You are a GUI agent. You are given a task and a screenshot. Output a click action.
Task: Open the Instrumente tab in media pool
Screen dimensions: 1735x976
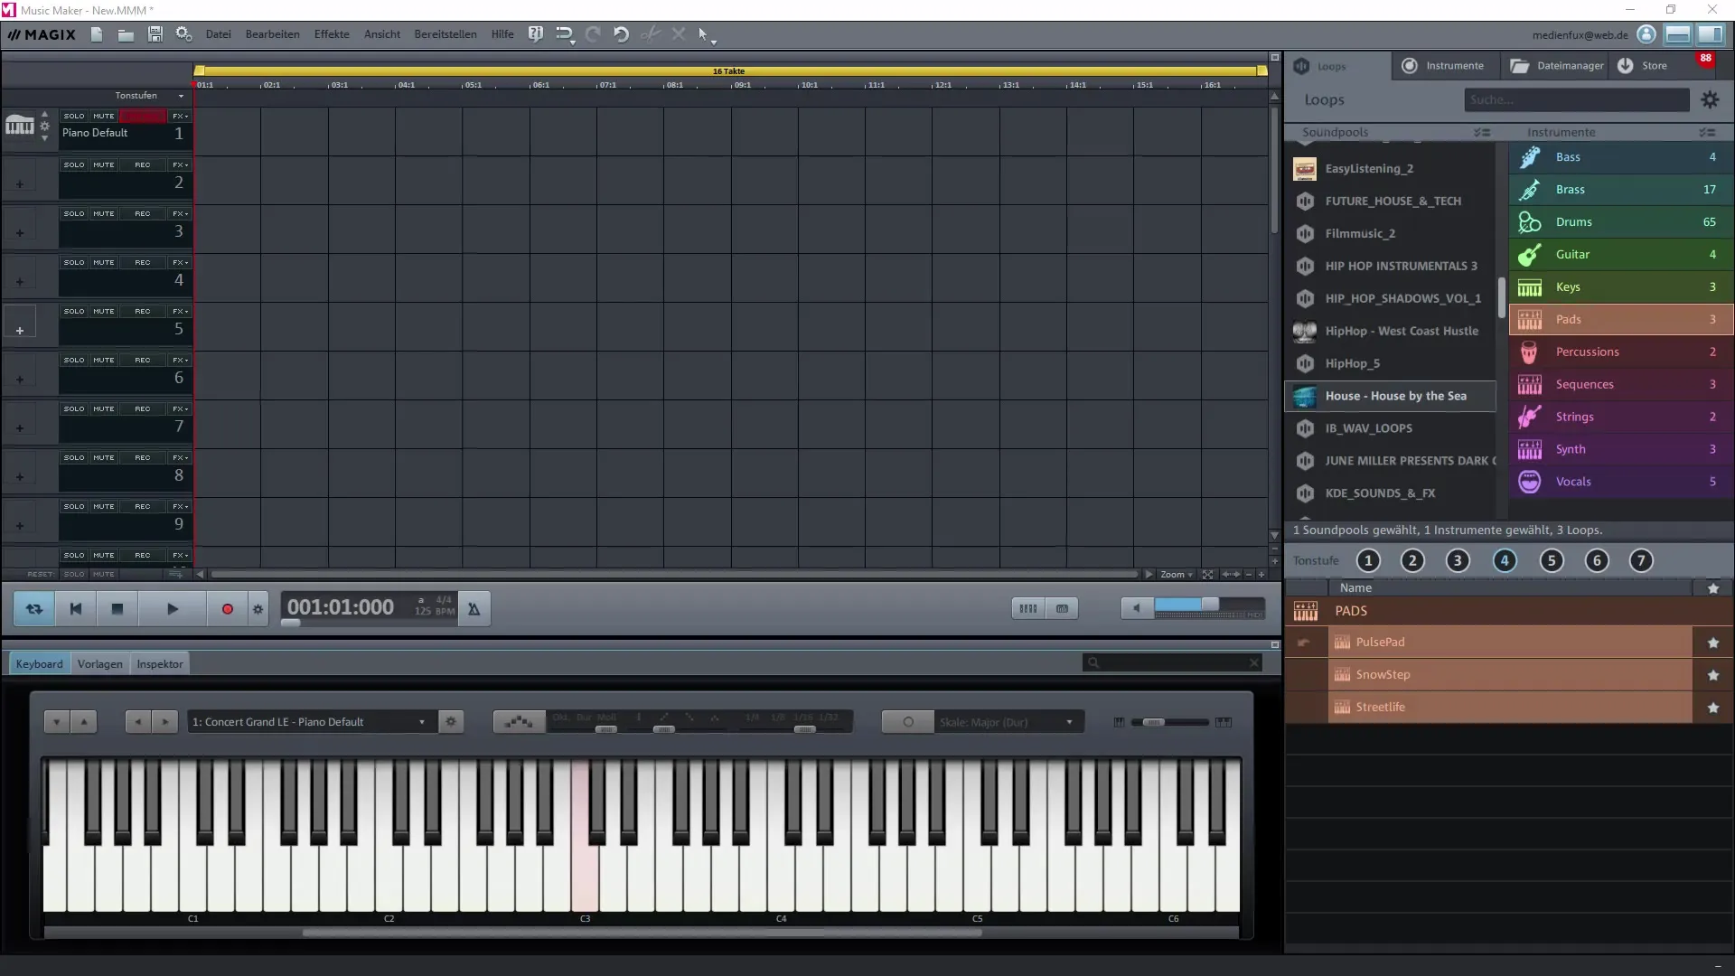pos(1444,65)
